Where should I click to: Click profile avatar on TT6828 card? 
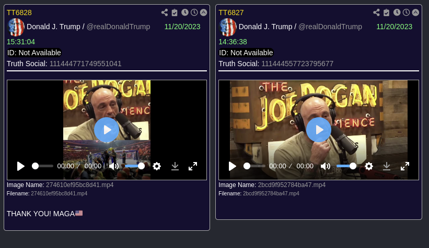tap(16, 27)
